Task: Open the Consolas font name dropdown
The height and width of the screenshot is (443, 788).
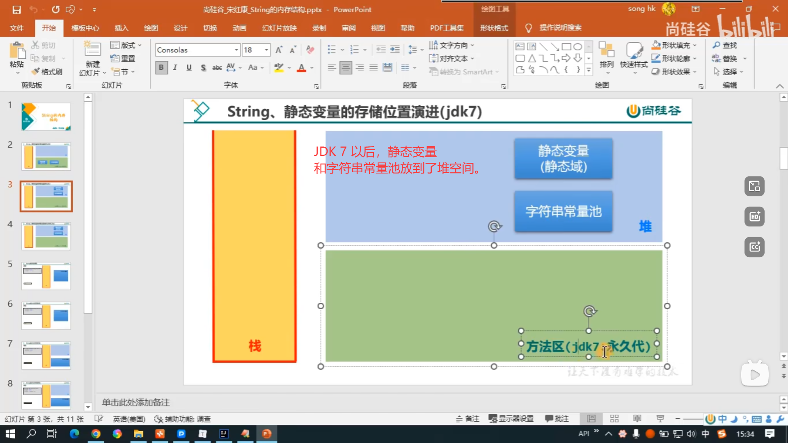Action: click(x=236, y=50)
